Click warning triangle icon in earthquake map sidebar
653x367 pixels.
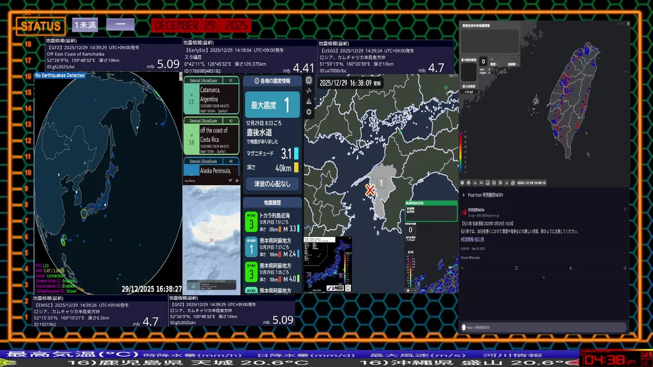pyautogui.click(x=309, y=101)
